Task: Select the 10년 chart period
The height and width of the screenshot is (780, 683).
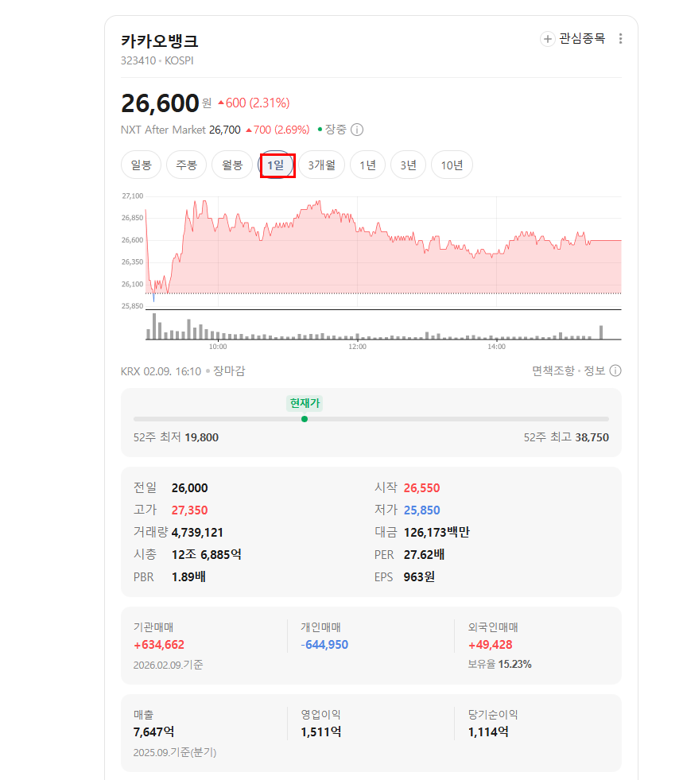Action: pyautogui.click(x=452, y=165)
